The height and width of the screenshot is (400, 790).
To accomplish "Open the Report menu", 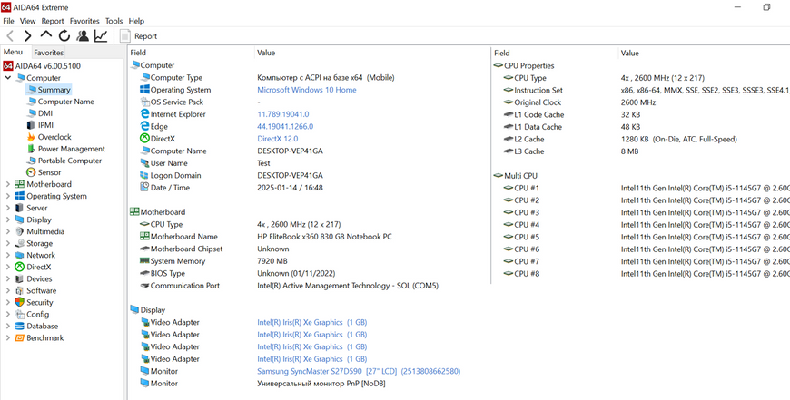I will coord(53,21).
